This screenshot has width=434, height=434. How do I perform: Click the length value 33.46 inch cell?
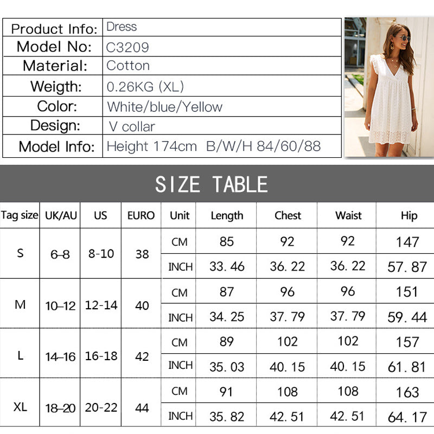pyautogui.click(x=227, y=266)
